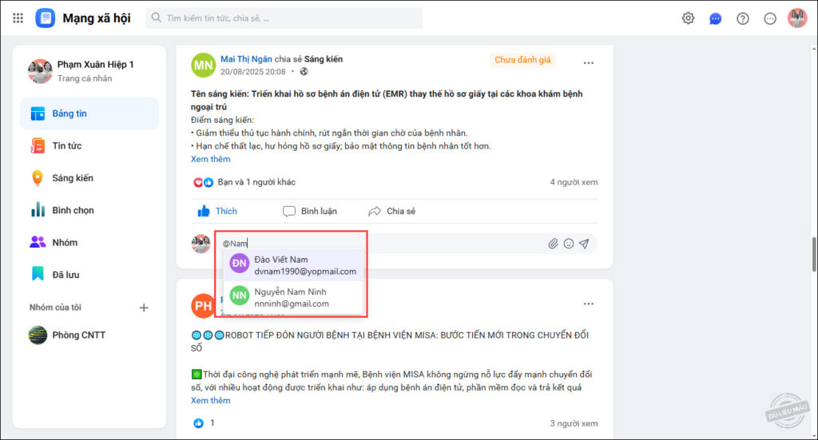Click the Bình chọn bar chart icon
Image resolution: width=818 pixels, height=440 pixels.
tap(38, 210)
